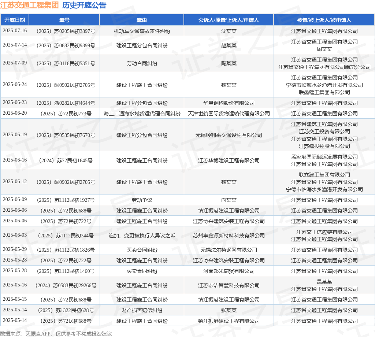Click the date 2025-06-09

[15, 200]
